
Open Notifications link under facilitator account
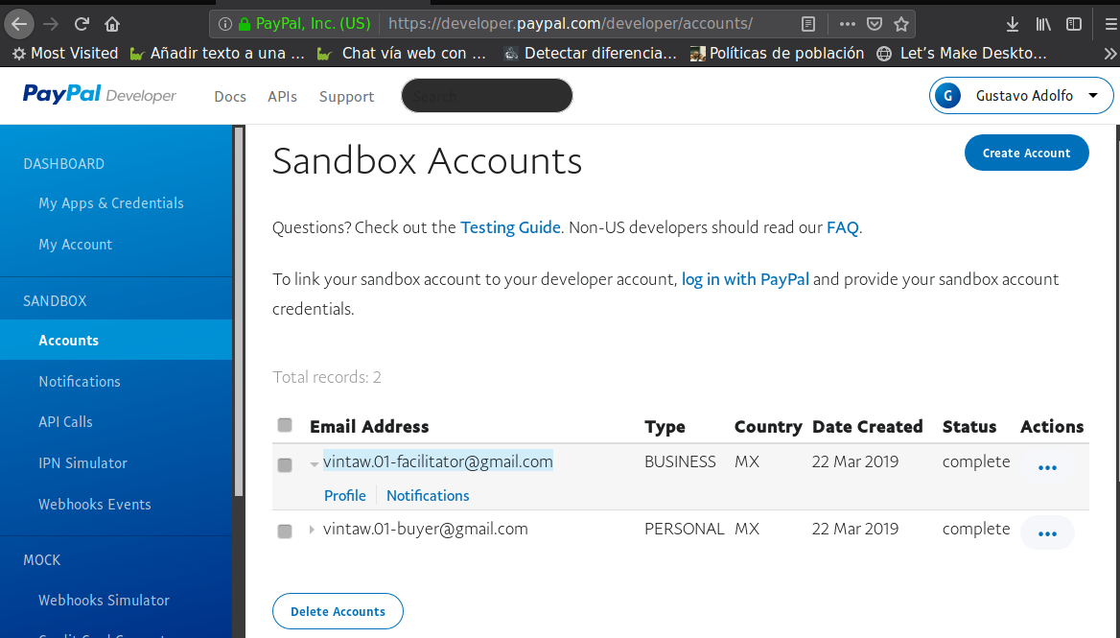pos(428,496)
